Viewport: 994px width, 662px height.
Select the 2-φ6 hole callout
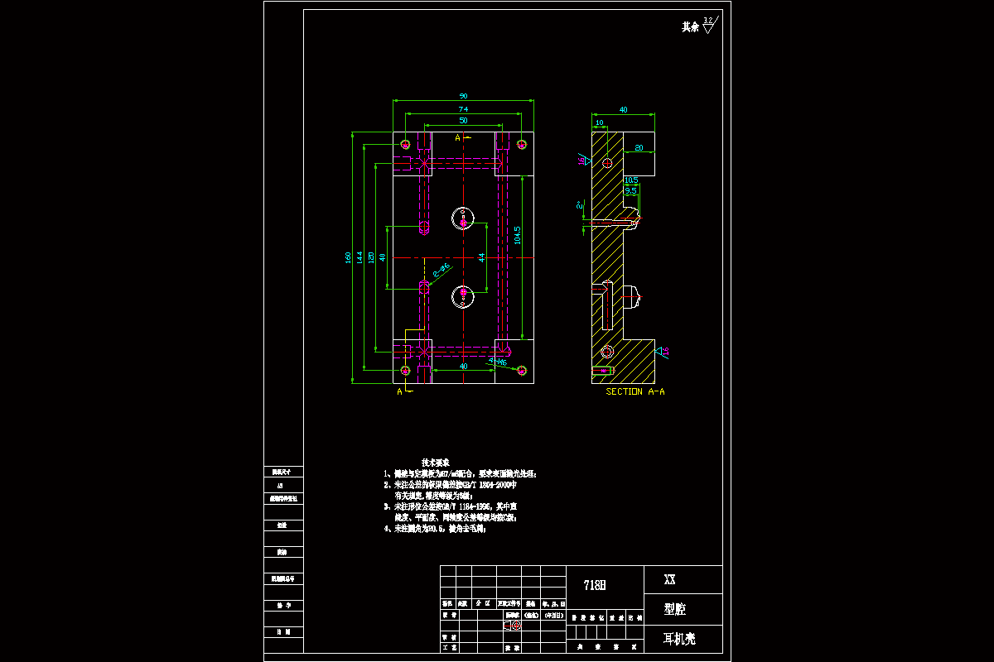tap(441, 268)
